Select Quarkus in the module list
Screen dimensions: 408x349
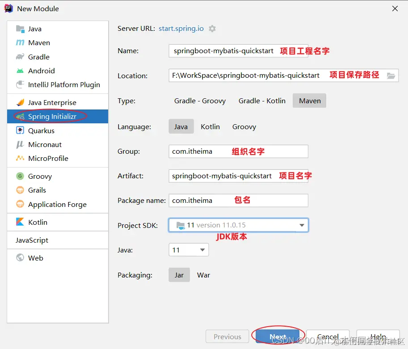point(58,130)
